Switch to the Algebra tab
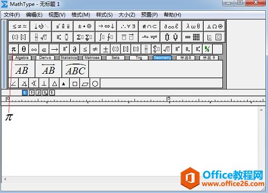Screen dimensions: 268x193 21,58
